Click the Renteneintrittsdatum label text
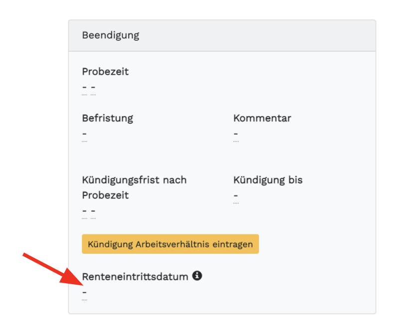396x330 pixels. (135, 276)
